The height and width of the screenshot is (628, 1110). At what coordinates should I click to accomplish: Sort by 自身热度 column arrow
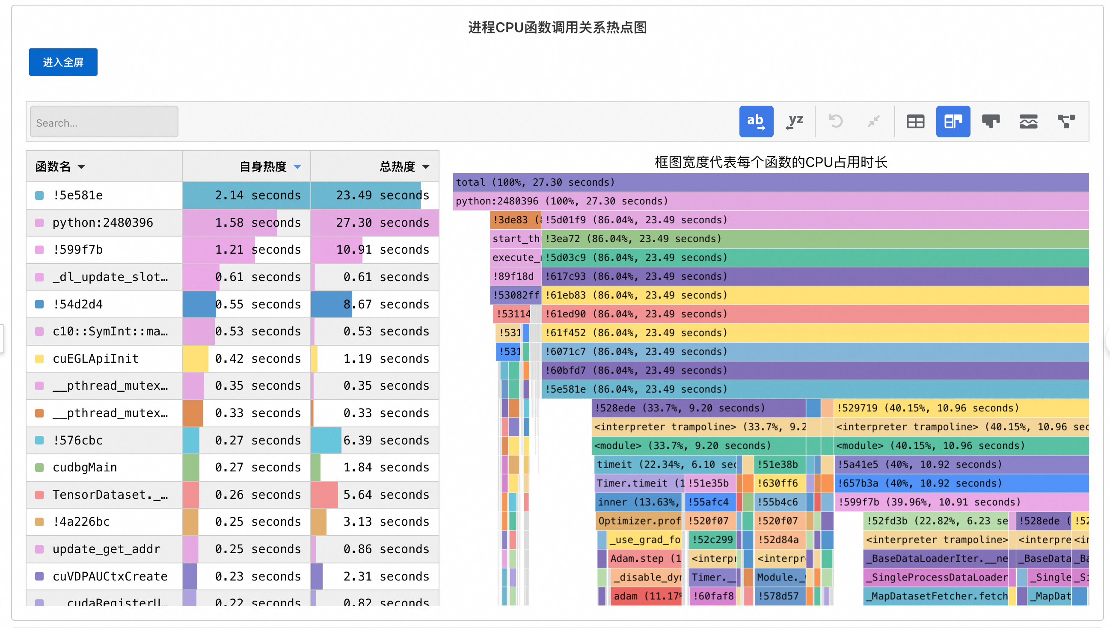pos(297,167)
